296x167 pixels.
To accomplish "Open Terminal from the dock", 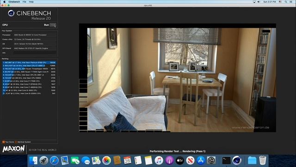I will 226,161.
